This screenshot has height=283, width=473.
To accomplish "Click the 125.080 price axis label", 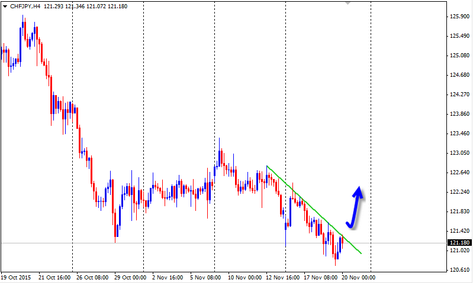I will coord(459,56).
